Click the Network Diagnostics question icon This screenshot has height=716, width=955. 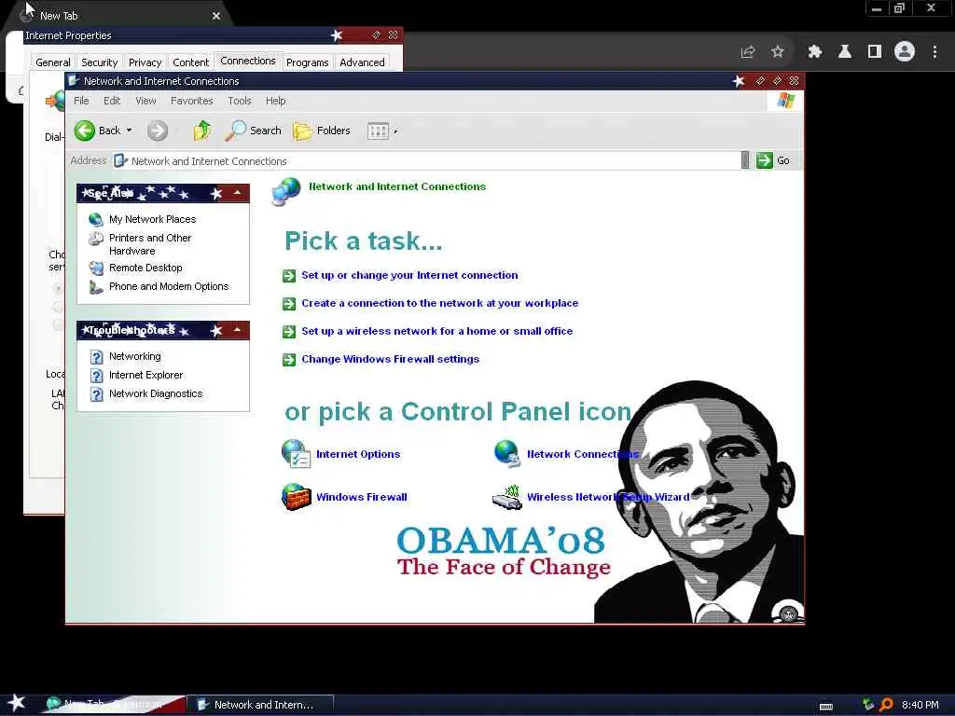(x=96, y=394)
